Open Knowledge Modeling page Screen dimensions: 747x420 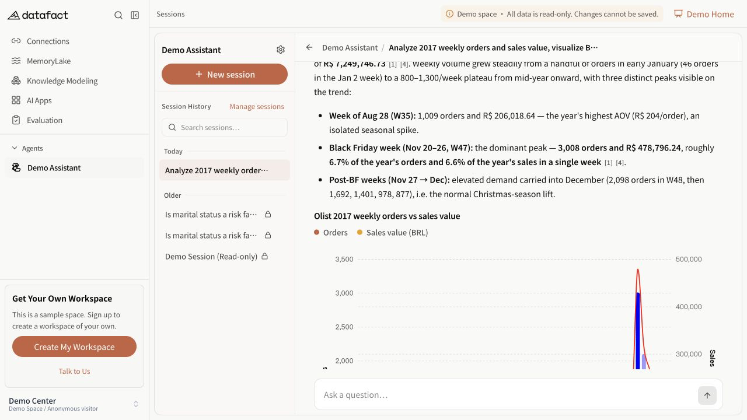[x=75, y=81]
